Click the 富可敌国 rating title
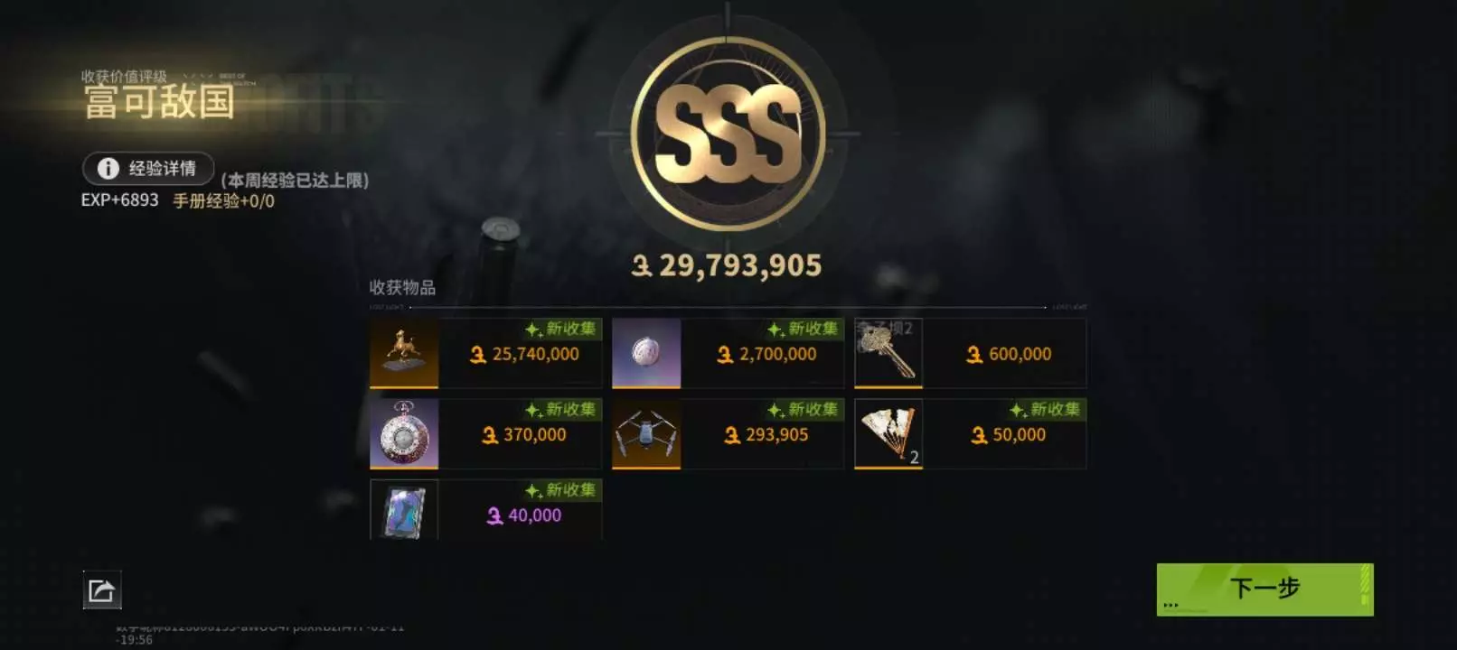Viewport: 1457px width, 650px height. tap(159, 102)
